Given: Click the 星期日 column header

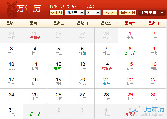Looking at the screenshot, I should click(154, 23).
